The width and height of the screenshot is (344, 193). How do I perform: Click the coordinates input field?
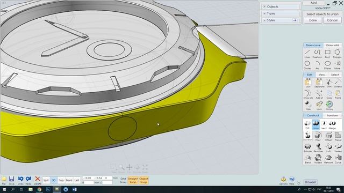(x=97, y=178)
